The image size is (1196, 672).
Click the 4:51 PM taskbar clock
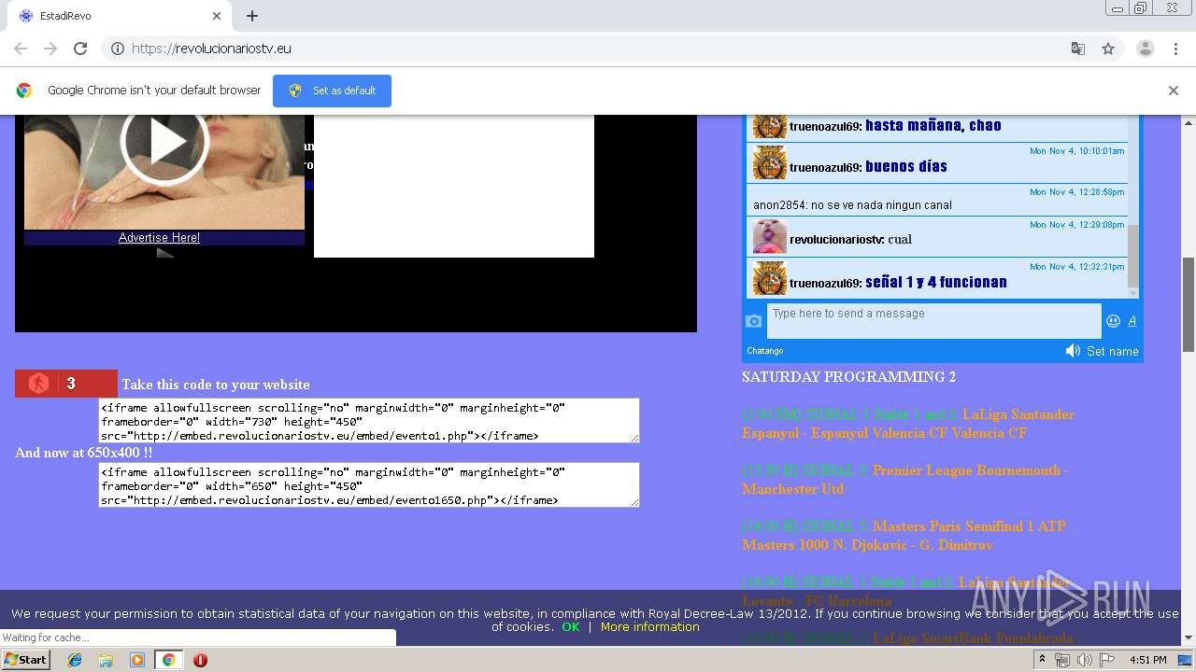pyautogui.click(x=1147, y=660)
